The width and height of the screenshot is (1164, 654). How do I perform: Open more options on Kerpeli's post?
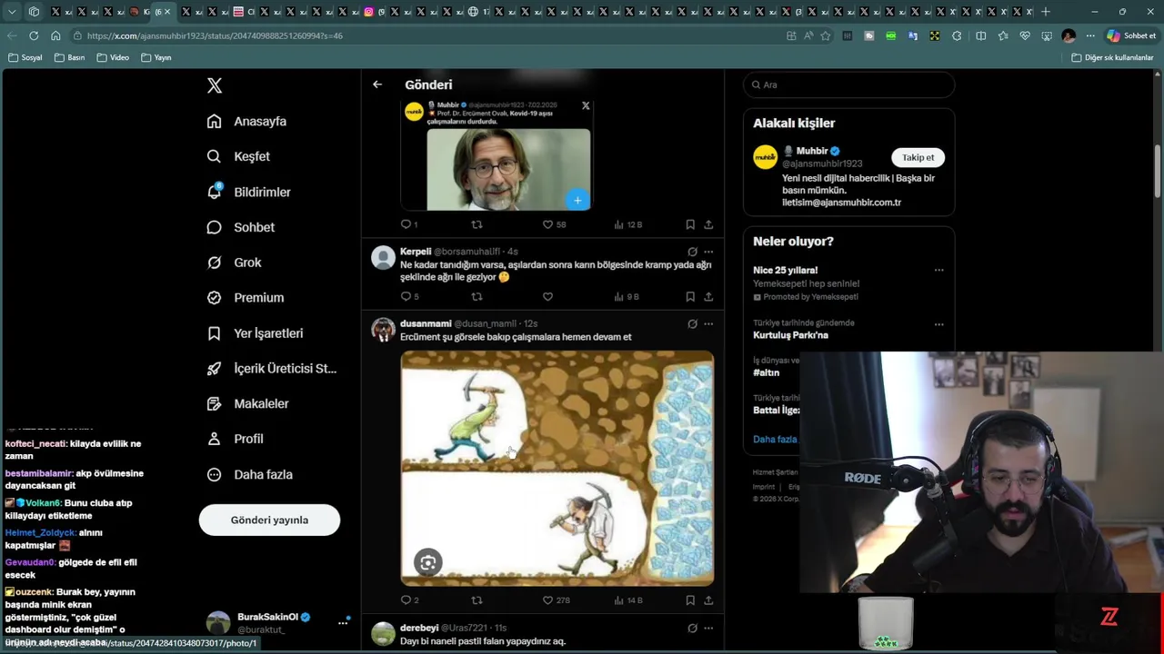[708, 252]
